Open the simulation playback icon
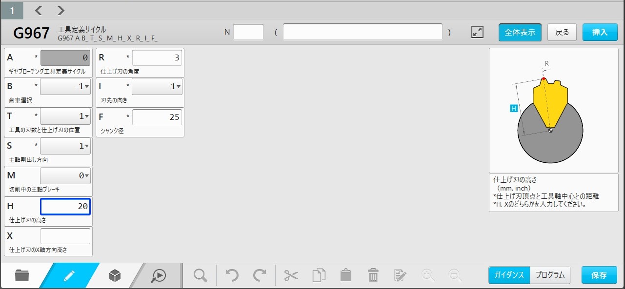 tap(159, 276)
